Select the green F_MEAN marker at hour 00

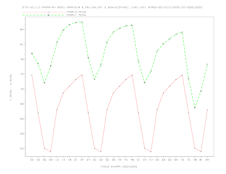32,53
